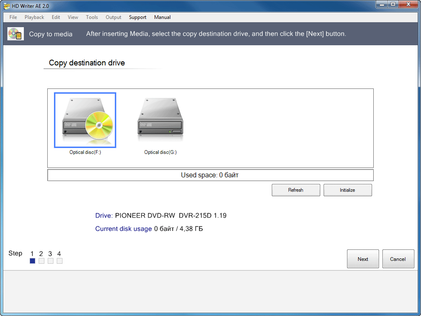Viewport: 421px width, 316px height.
Task: Cancel the copy to media wizard
Action: point(398,259)
